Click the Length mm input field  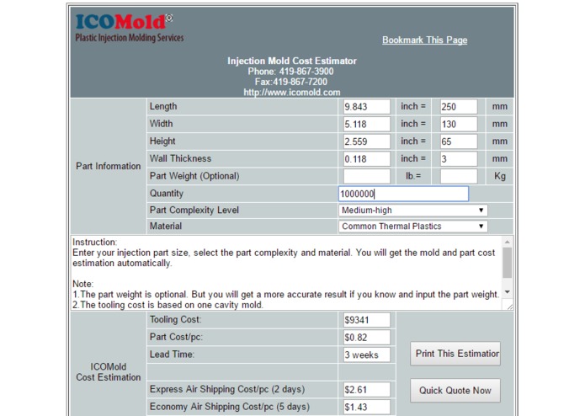click(x=459, y=107)
